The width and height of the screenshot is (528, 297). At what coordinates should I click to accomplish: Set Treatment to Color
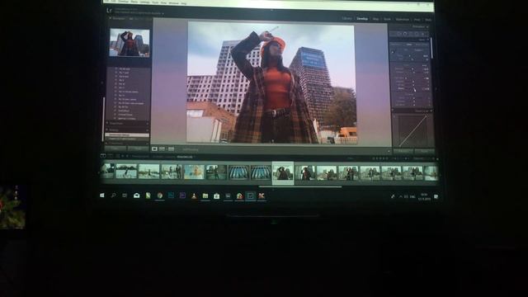(x=408, y=44)
